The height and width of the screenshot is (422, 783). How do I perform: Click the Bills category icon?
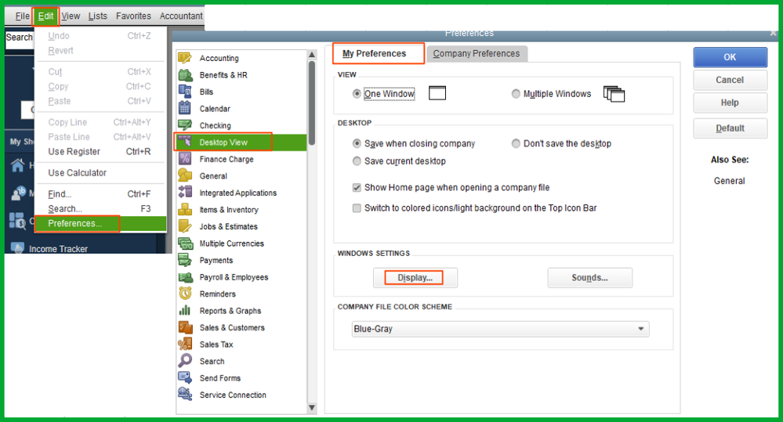(x=185, y=92)
